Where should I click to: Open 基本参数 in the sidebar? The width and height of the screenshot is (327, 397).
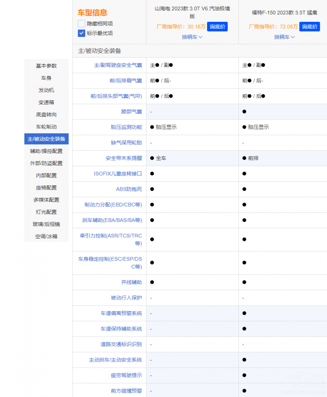point(46,66)
